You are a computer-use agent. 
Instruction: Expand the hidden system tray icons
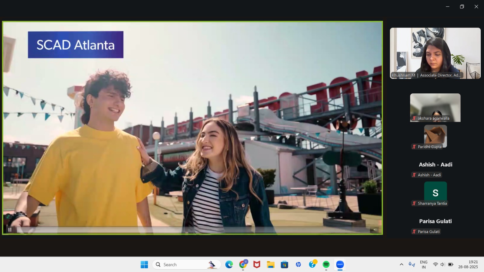401,265
